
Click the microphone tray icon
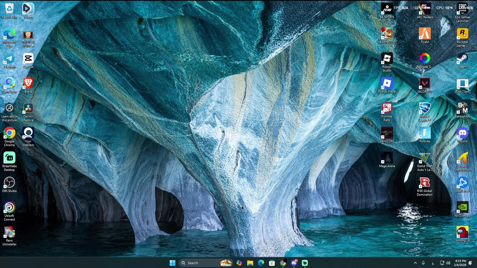(x=423, y=263)
